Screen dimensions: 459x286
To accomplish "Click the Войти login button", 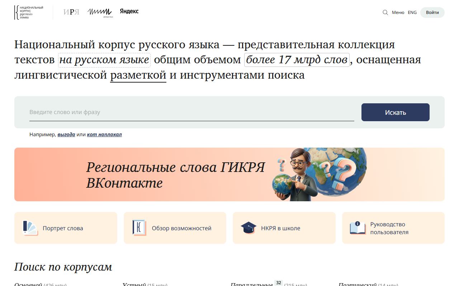I will pyautogui.click(x=432, y=13).
